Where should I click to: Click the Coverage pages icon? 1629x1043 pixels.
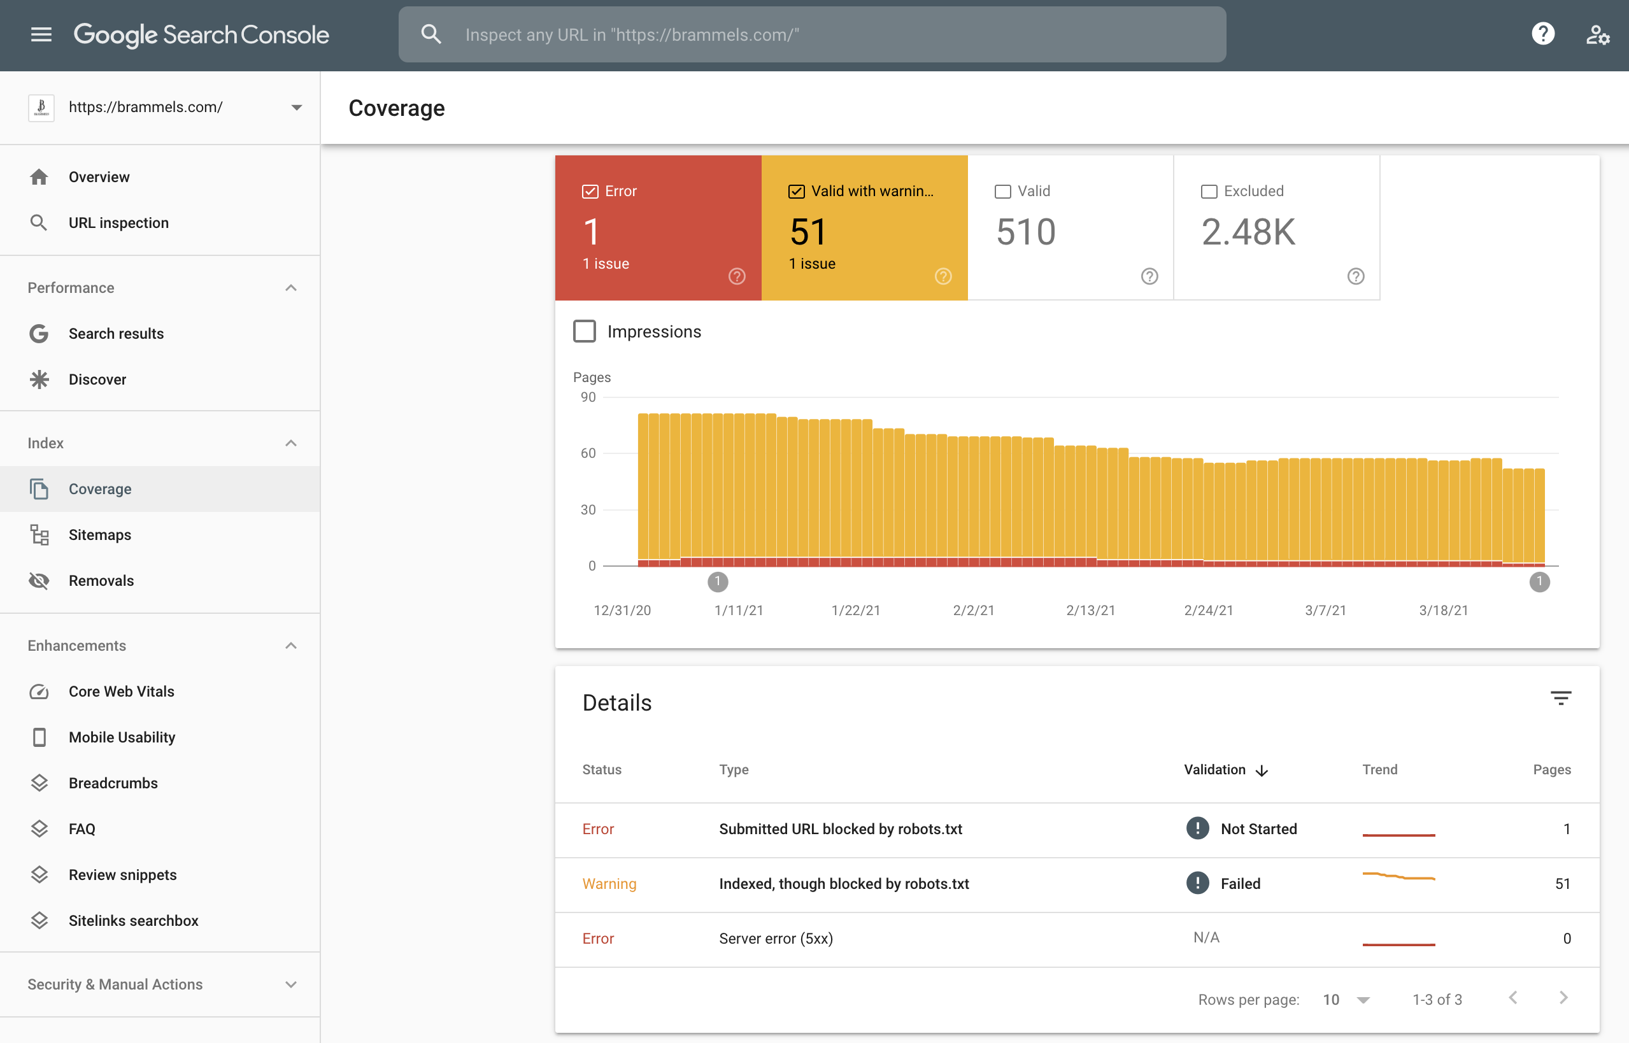pyautogui.click(x=39, y=489)
